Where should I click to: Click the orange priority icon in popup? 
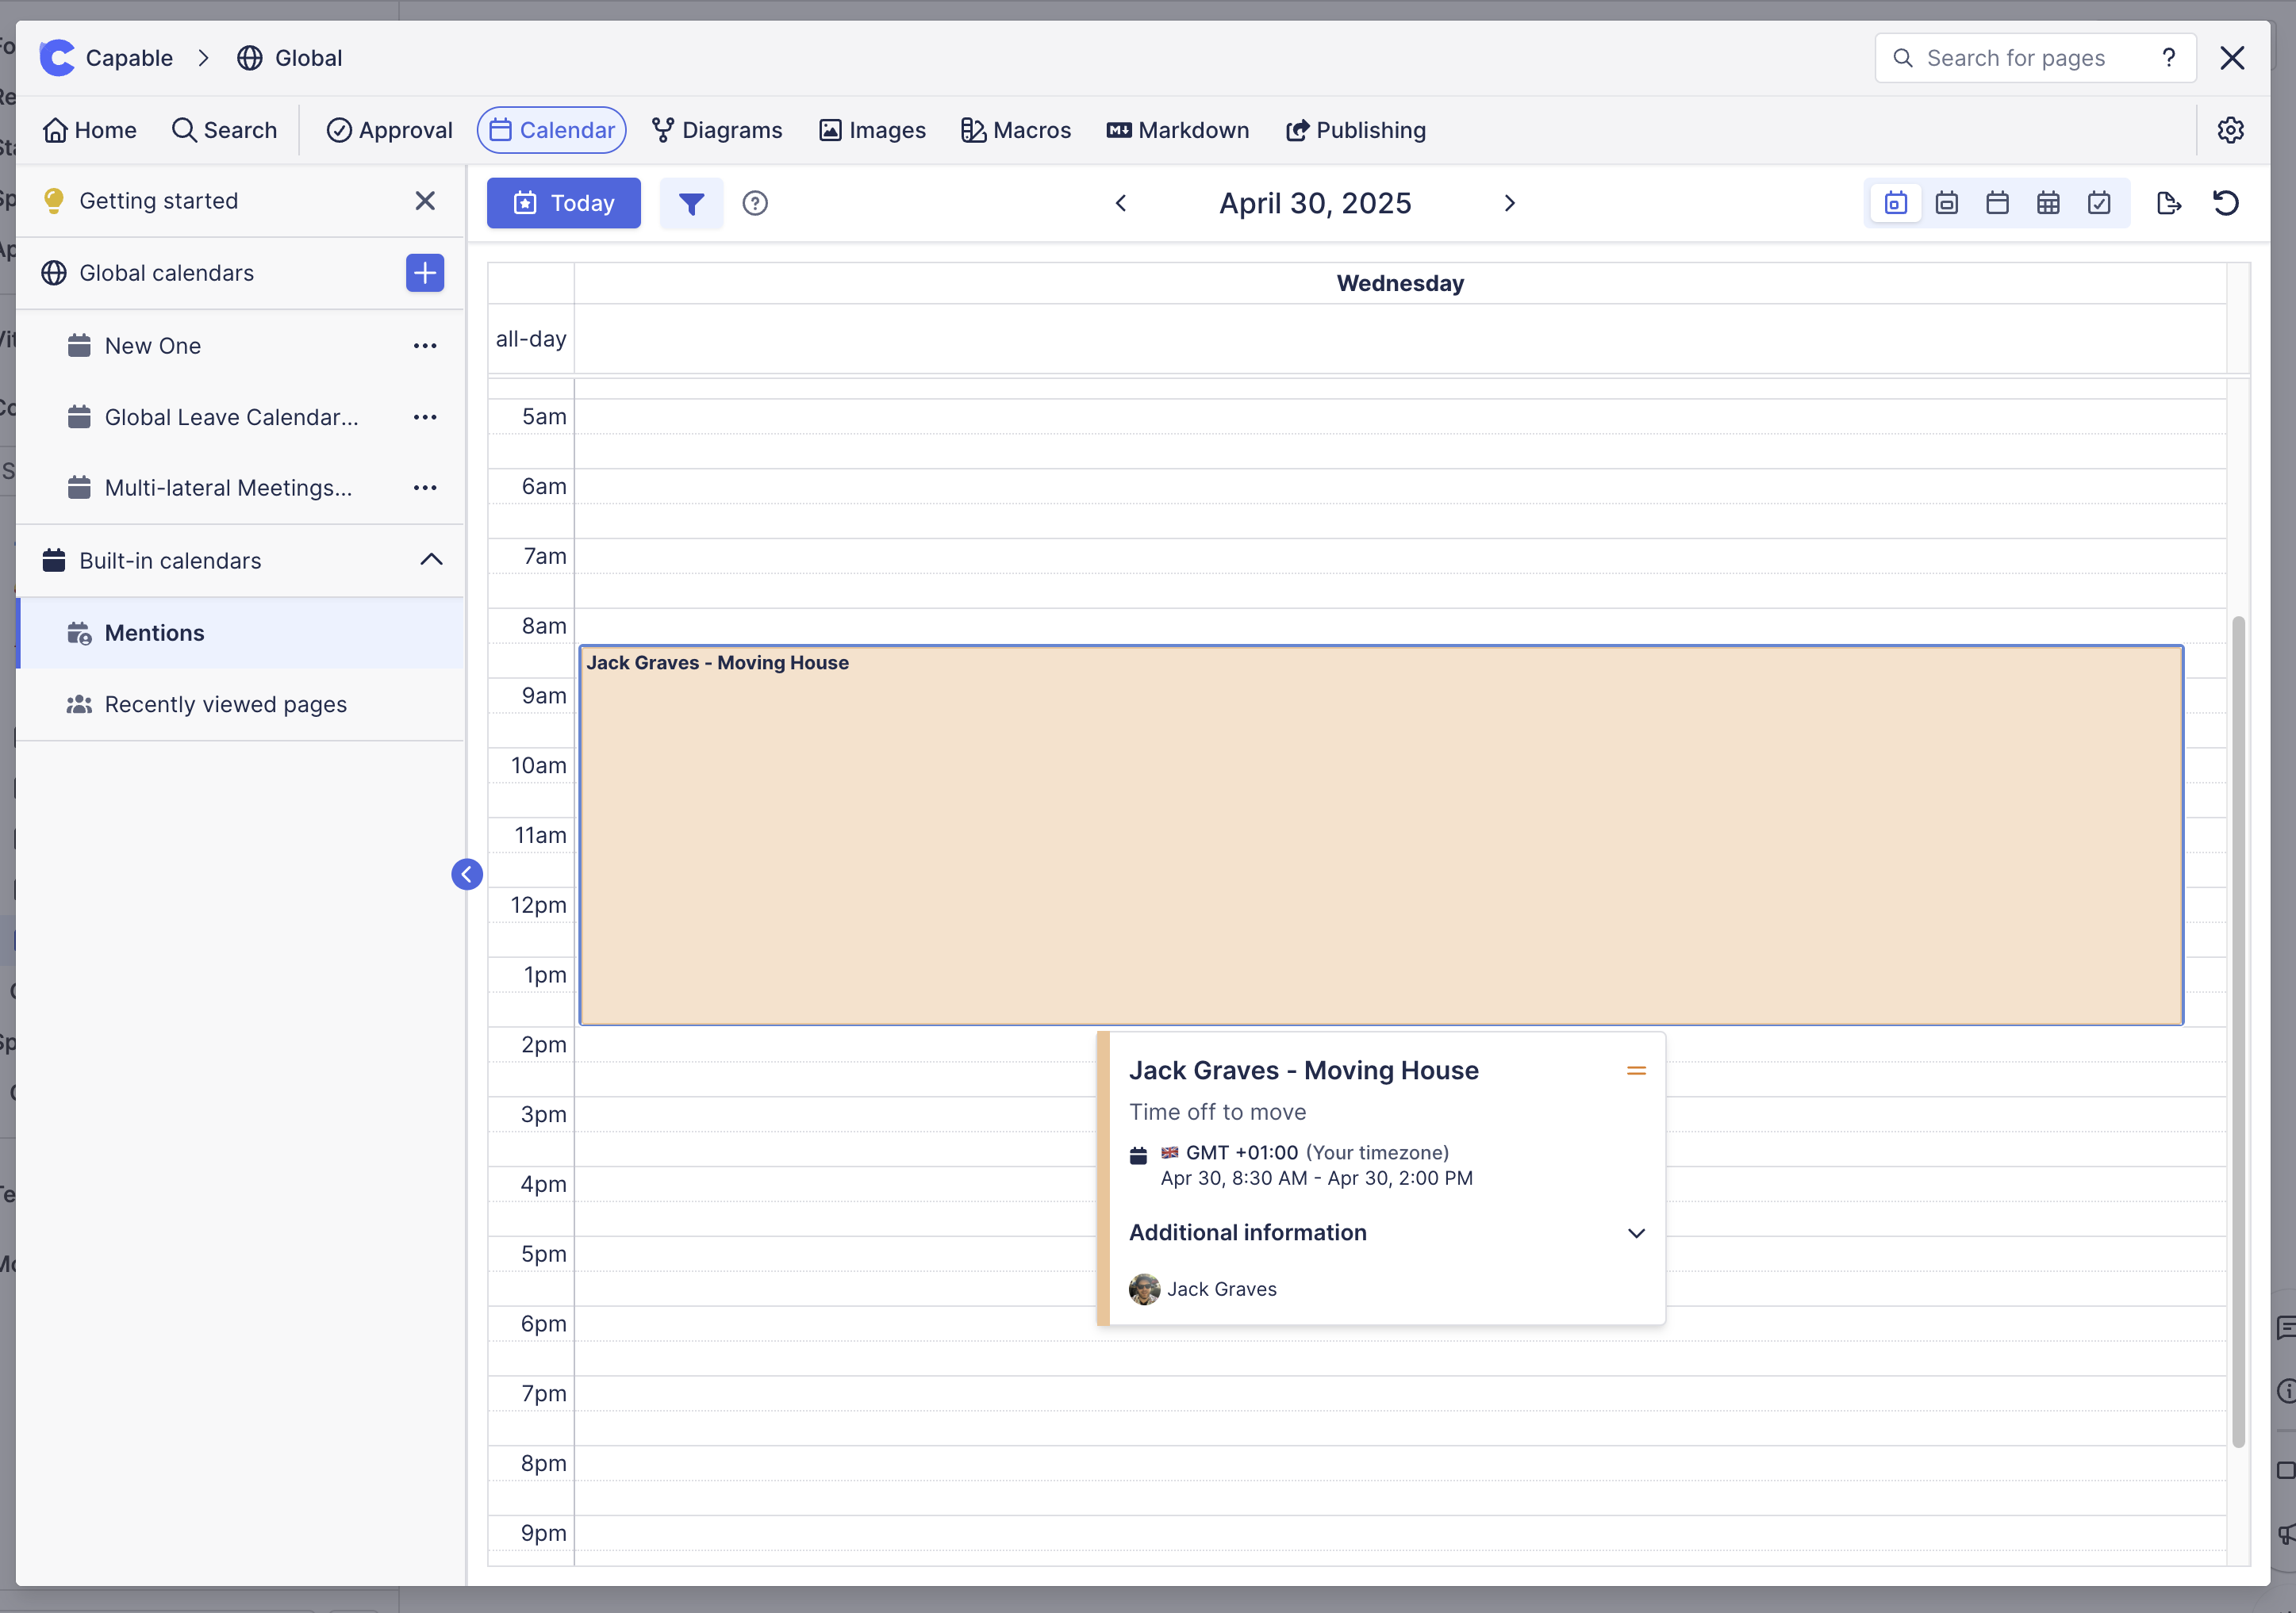point(1636,1071)
